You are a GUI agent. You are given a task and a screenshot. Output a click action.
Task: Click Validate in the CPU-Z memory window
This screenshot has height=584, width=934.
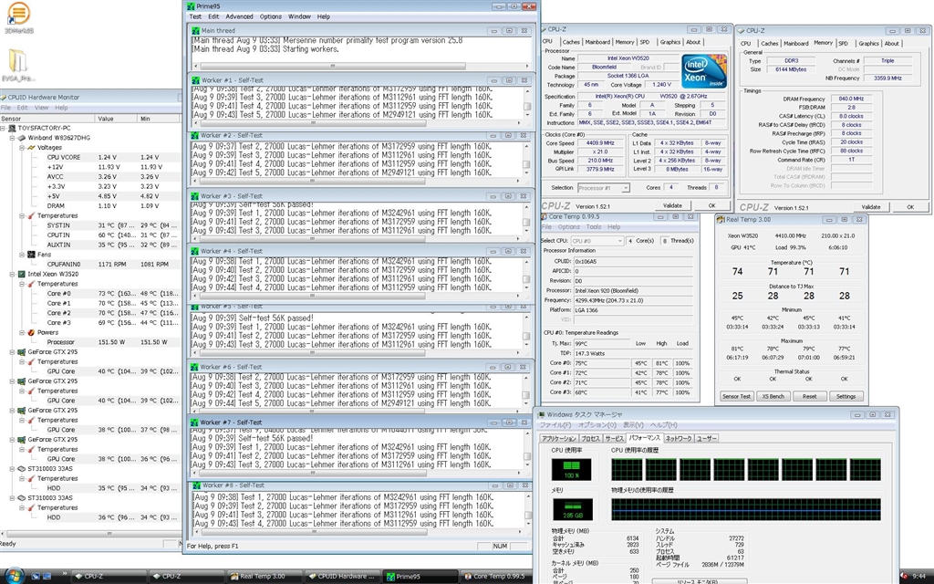click(871, 206)
